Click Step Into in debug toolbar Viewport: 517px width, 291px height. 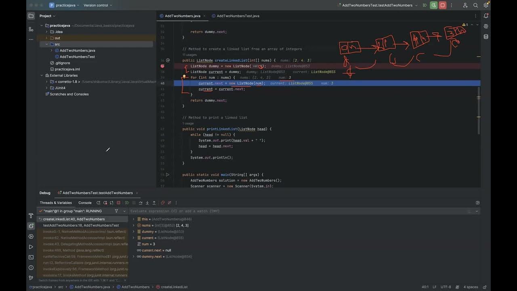coord(147,203)
